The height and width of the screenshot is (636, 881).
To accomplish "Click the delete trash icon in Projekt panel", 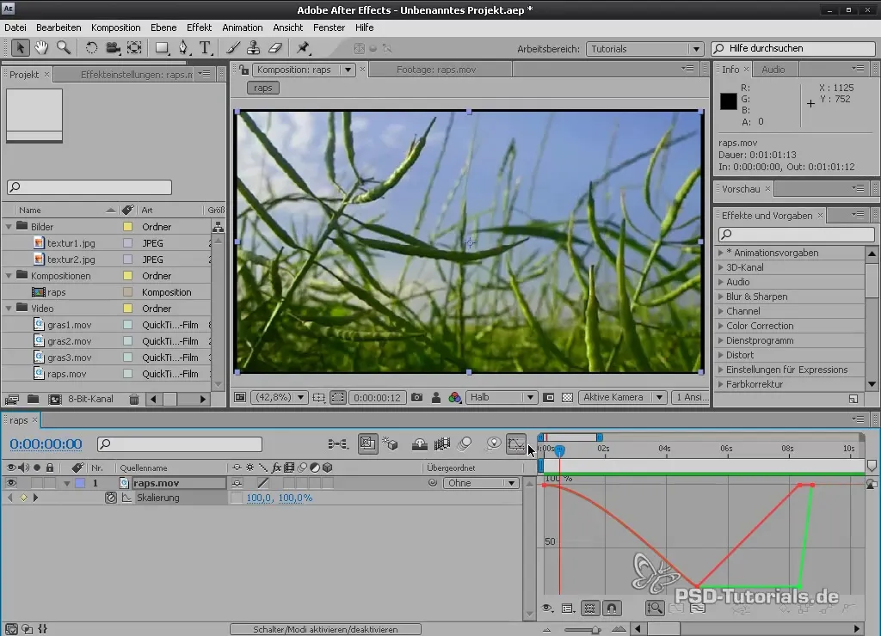I will [x=133, y=399].
